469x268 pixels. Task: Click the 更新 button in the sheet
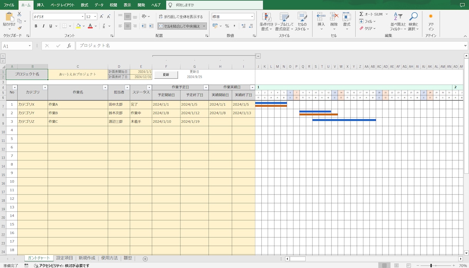[x=166, y=74]
